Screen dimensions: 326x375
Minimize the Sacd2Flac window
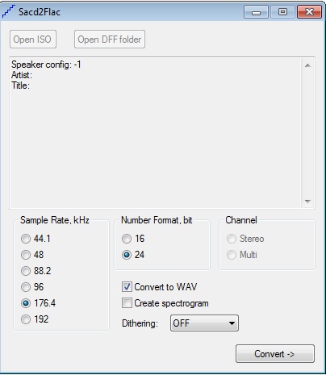[256, 12]
